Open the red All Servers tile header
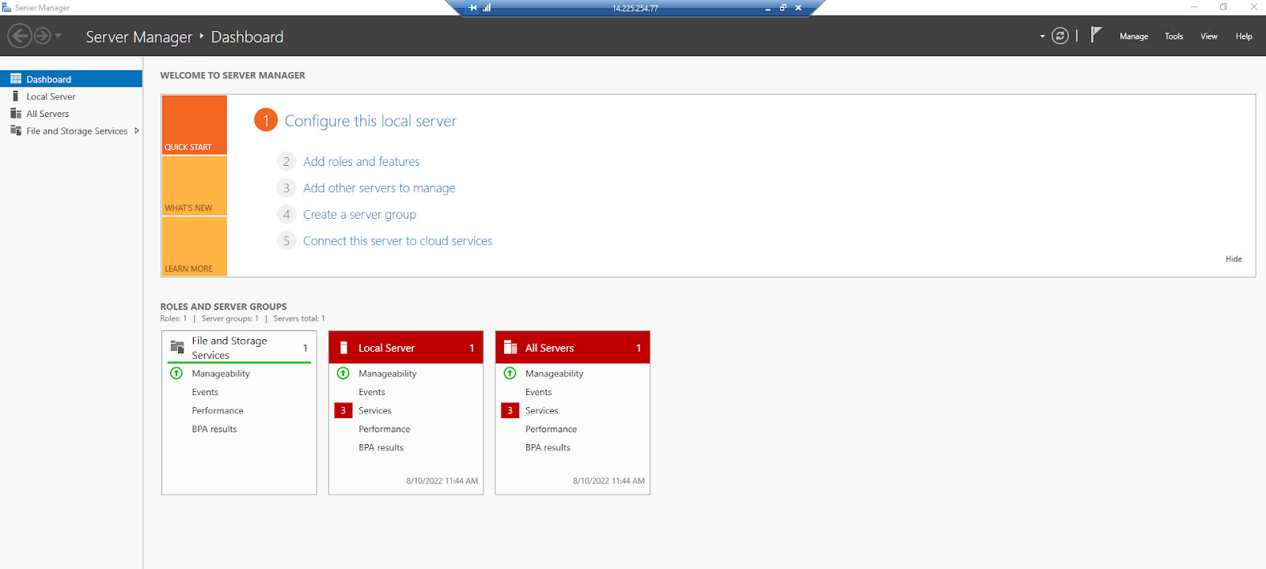This screenshot has width=1266, height=569. [573, 348]
